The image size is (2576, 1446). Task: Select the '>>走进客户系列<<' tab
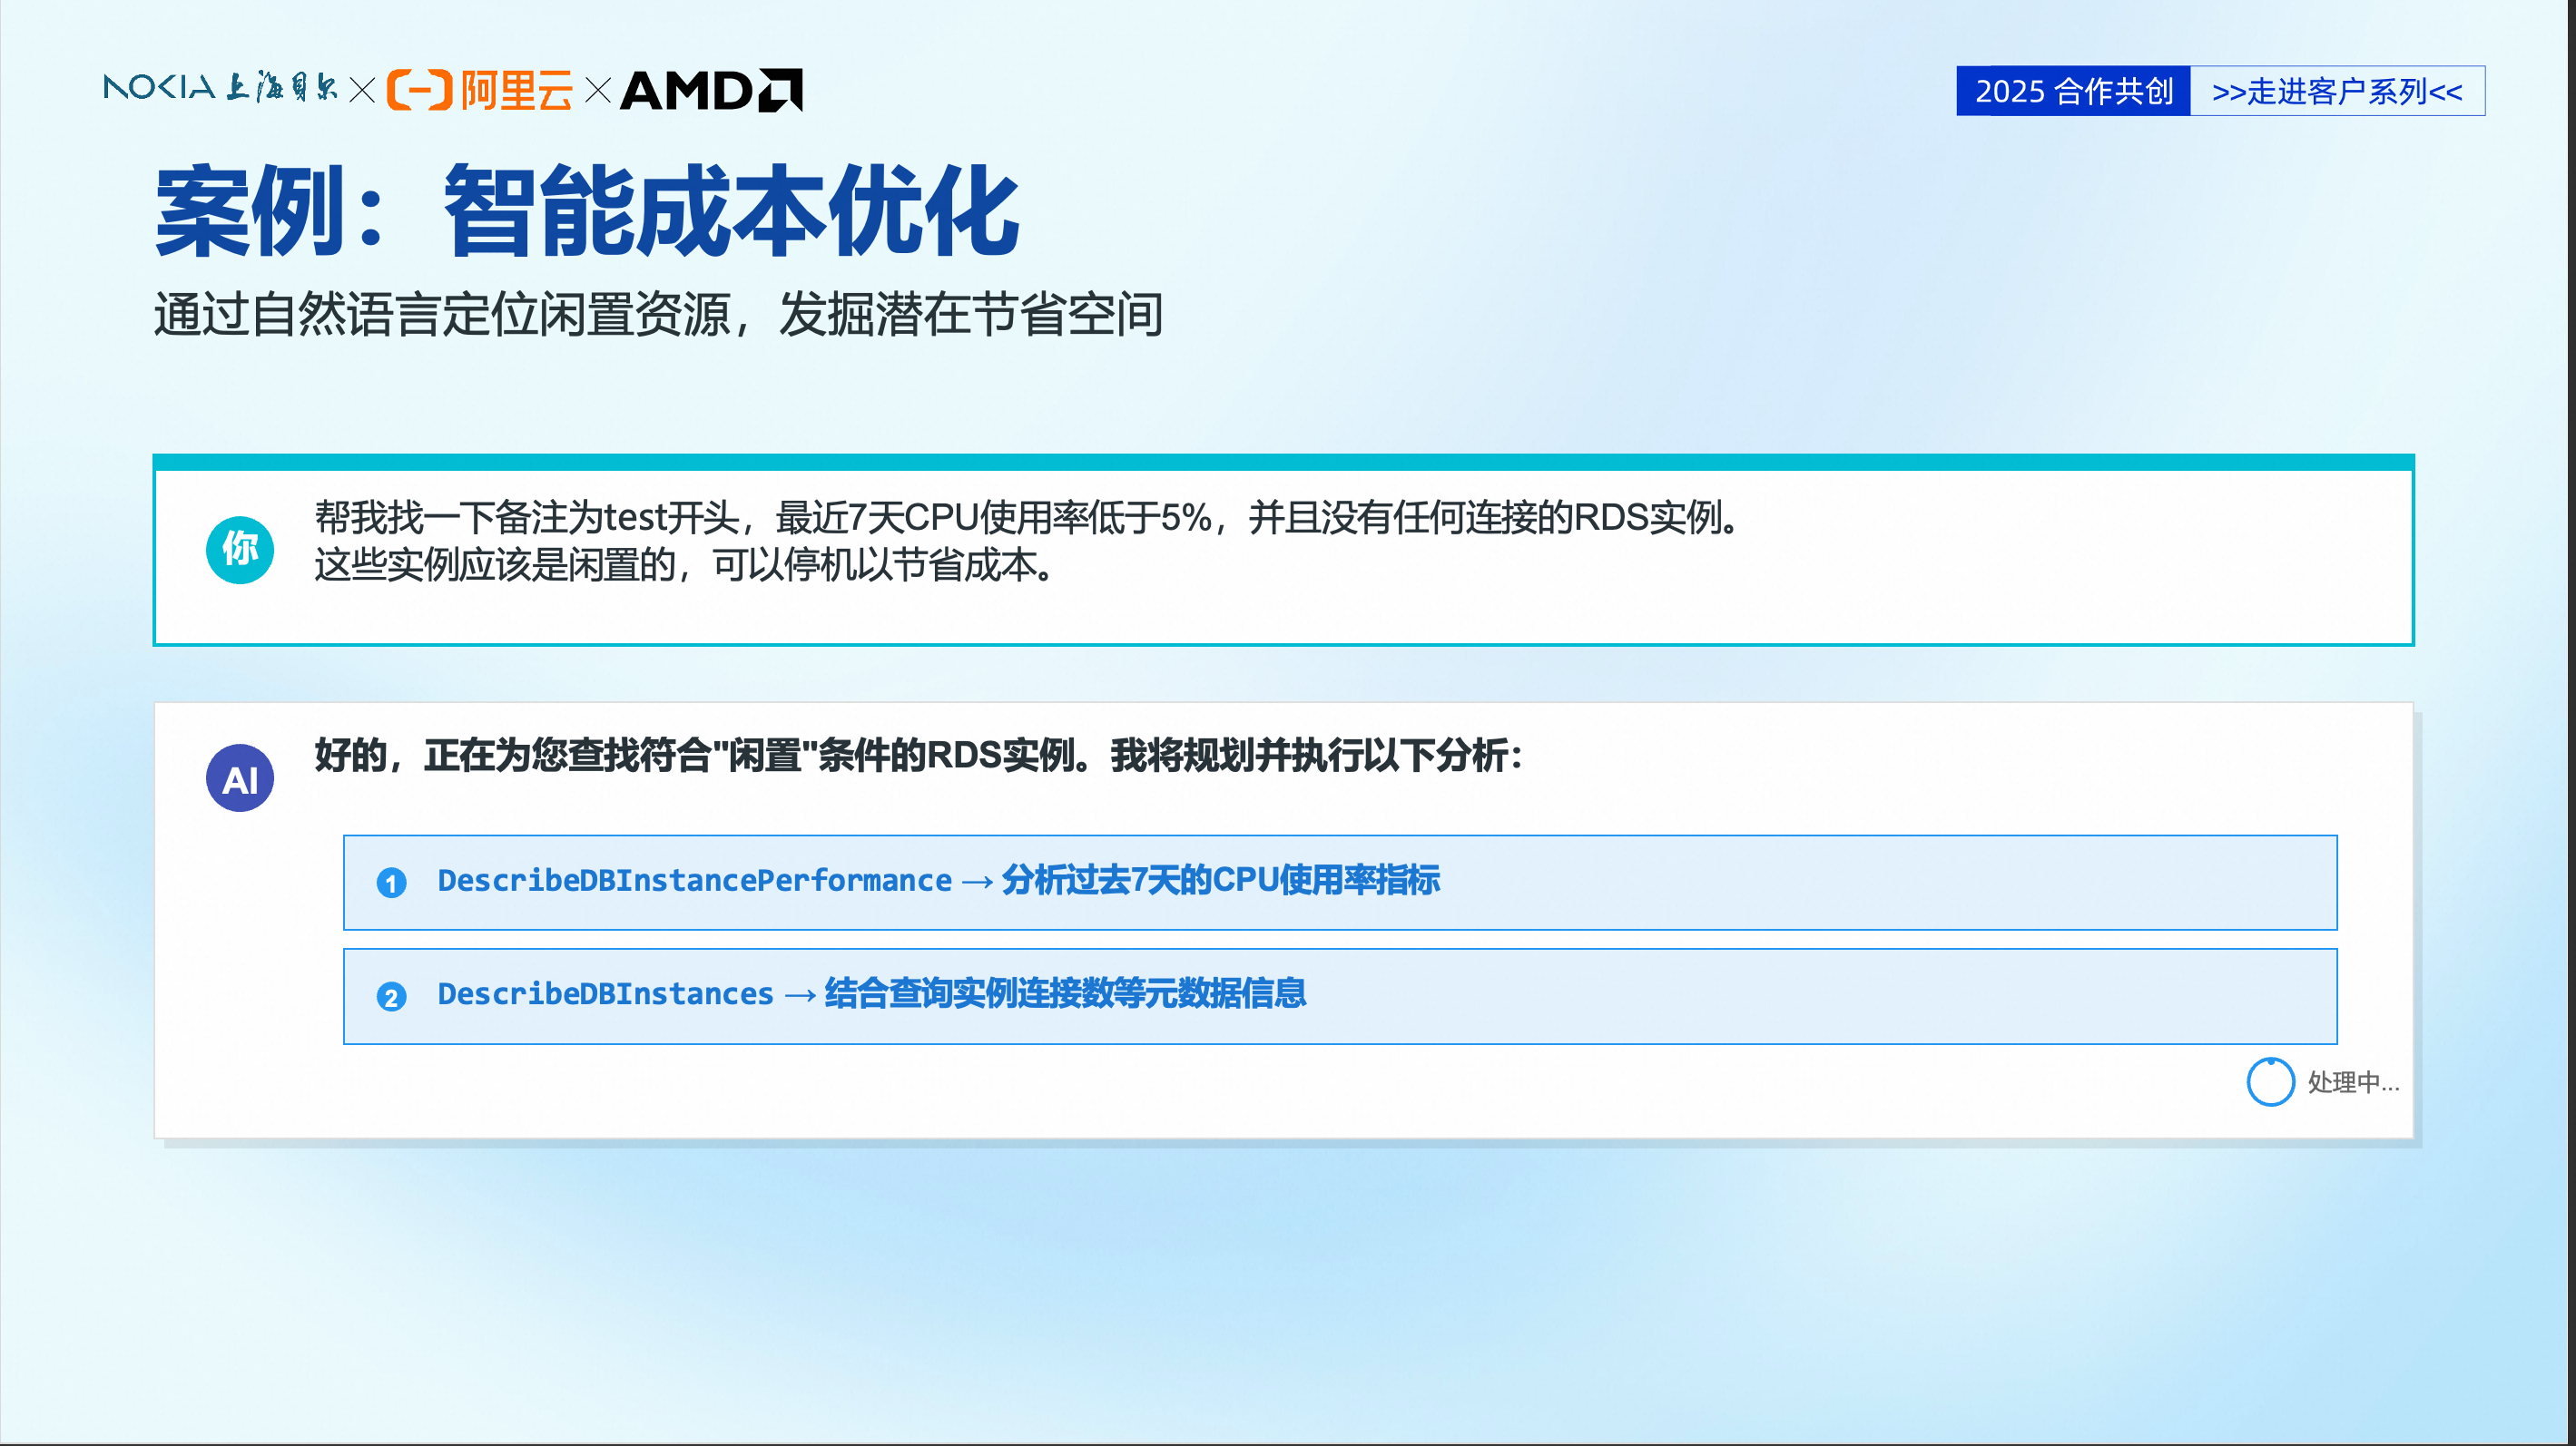tap(2336, 91)
